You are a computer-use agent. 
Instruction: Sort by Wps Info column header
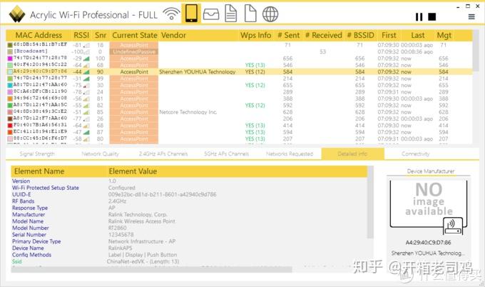256,35
